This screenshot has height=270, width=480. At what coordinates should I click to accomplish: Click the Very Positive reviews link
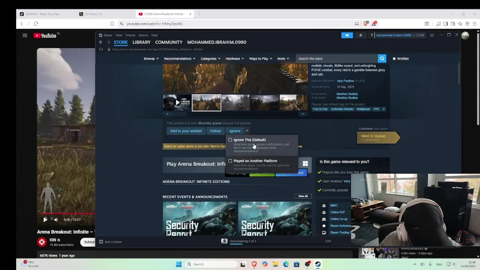pos(345,81)
